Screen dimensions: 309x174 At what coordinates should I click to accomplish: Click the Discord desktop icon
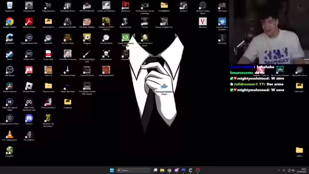point(29,118)
